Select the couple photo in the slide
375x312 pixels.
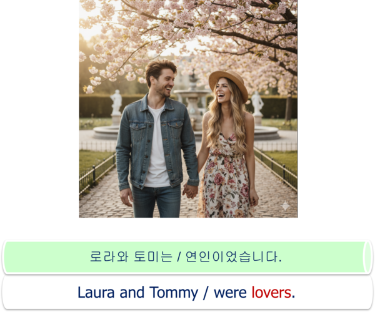(x=188, y=109)
